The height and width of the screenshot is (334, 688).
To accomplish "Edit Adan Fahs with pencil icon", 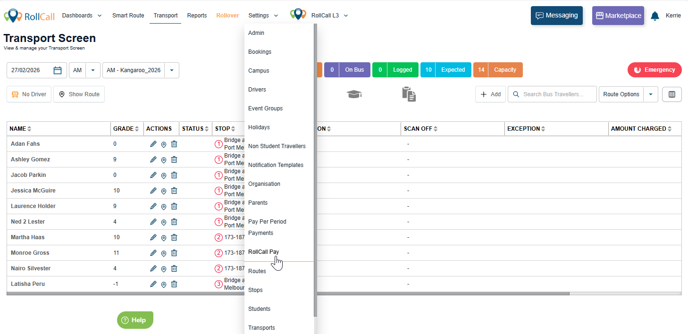I will coord(153,144).
